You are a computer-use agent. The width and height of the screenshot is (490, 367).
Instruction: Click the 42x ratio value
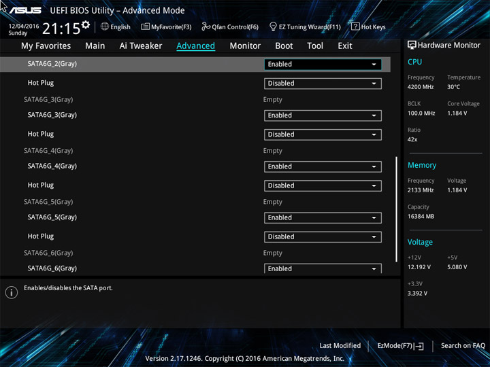[x=412, y=139]
